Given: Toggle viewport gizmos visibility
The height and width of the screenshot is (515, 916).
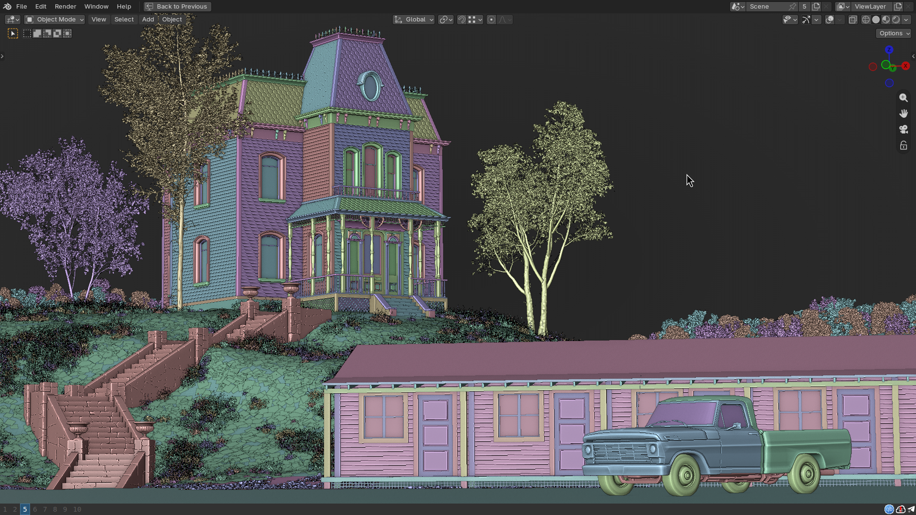Looking at the screenshot, I should pyautogui.click(x=806, y=20).
